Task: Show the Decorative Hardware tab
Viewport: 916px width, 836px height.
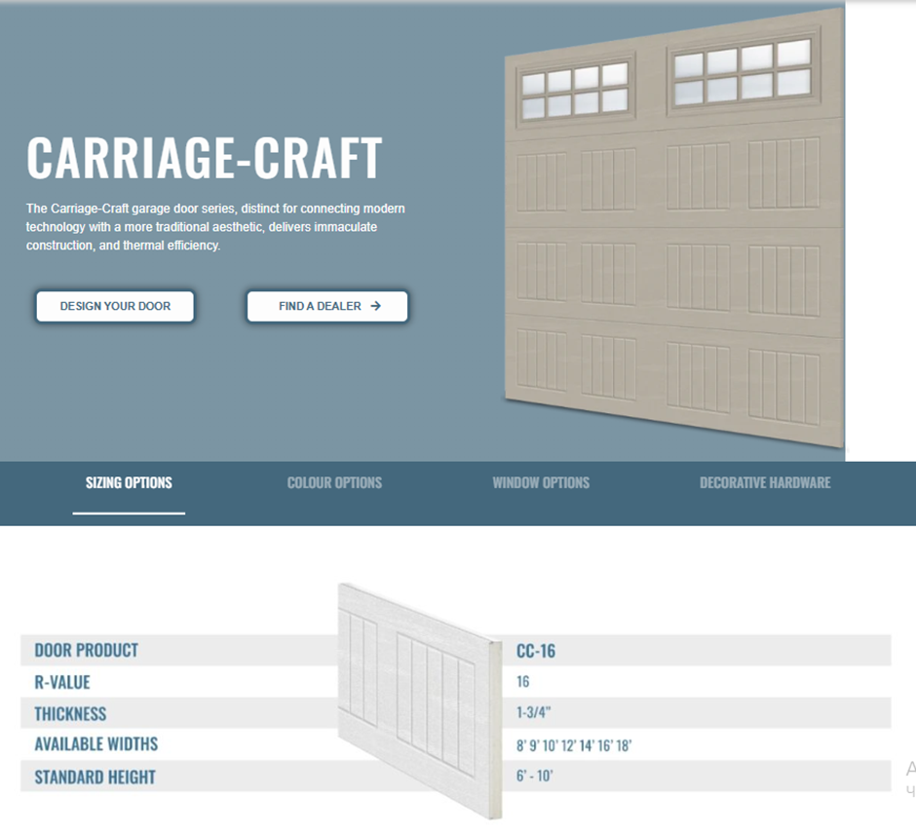Action: click(x=765, y=483)
